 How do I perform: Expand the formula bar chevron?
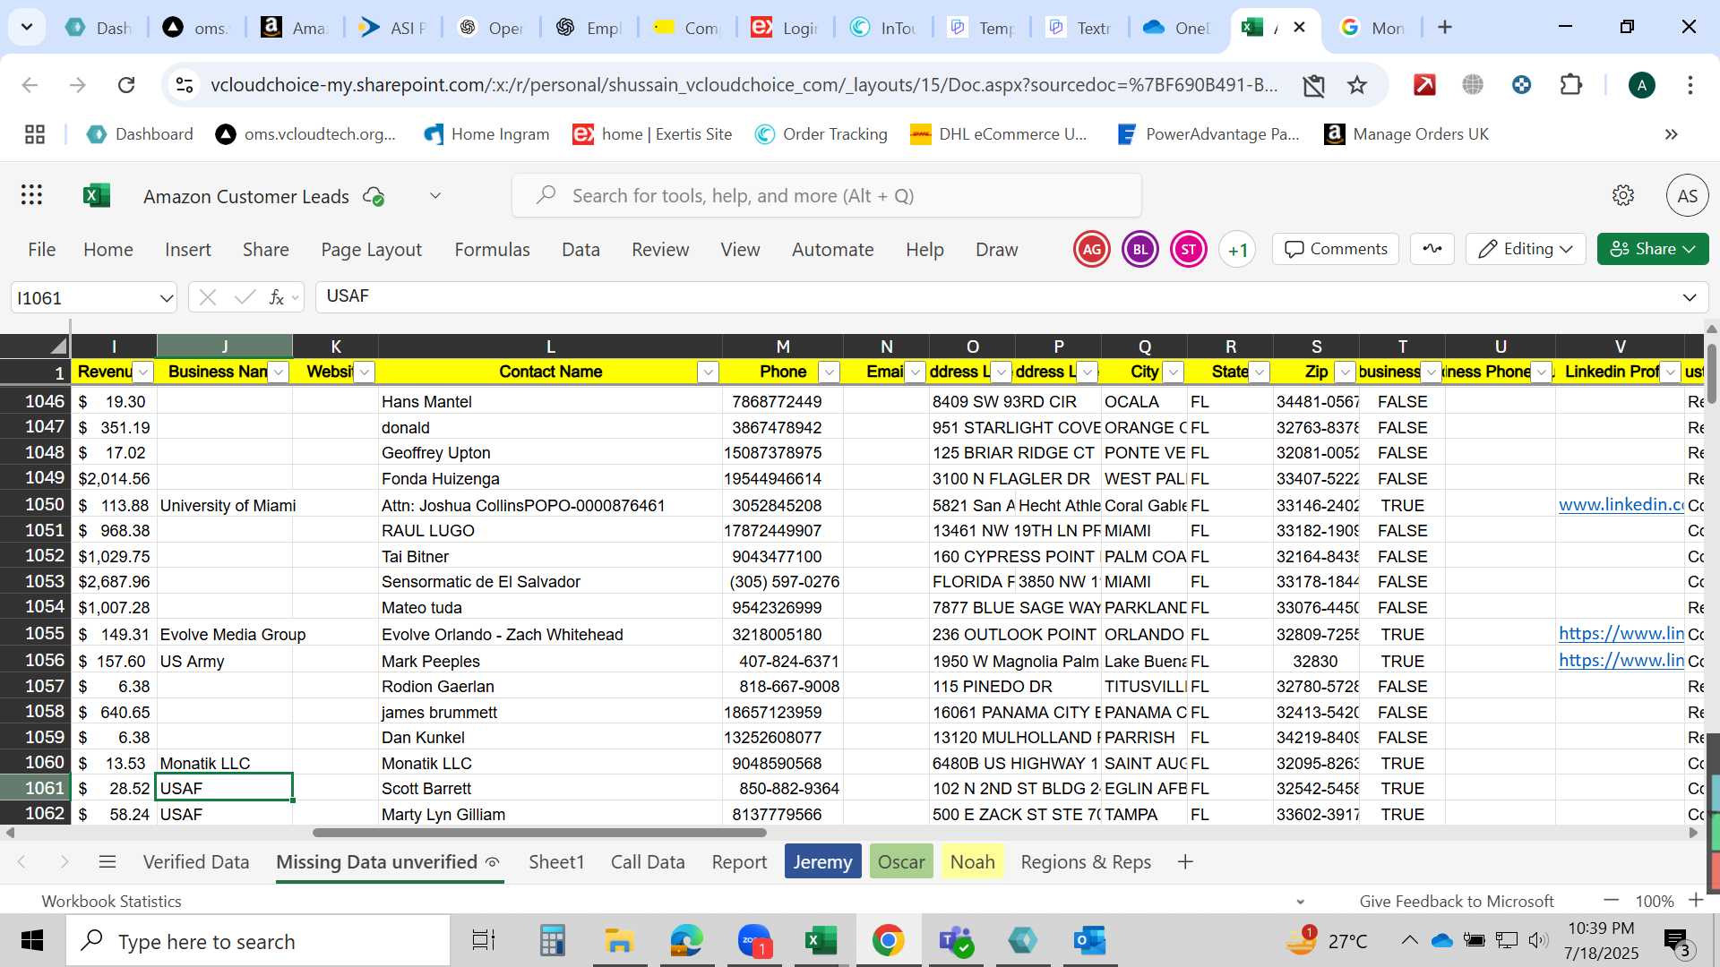click(x=1690, y=297)
